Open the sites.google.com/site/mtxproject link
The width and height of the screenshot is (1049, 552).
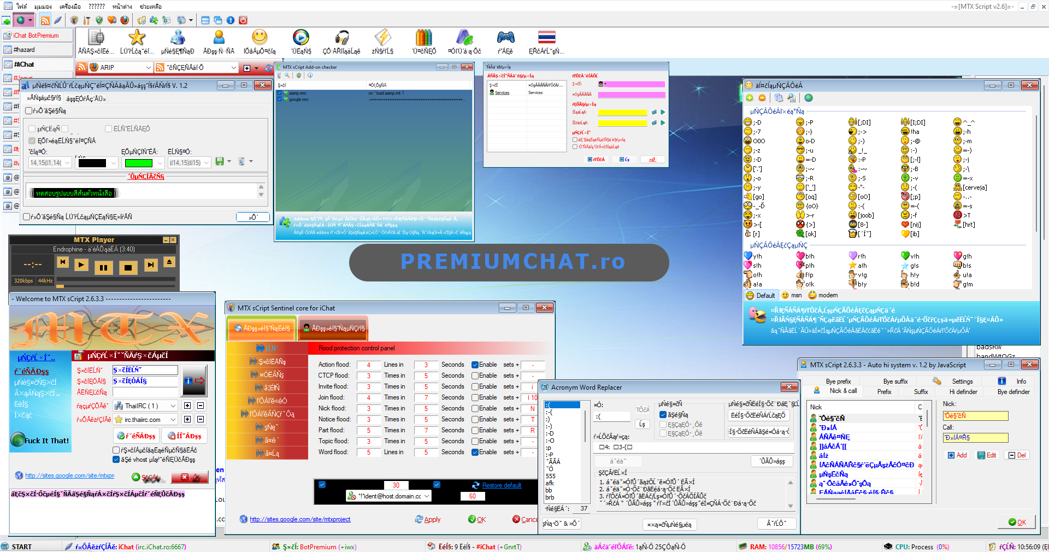coord(300,520)
